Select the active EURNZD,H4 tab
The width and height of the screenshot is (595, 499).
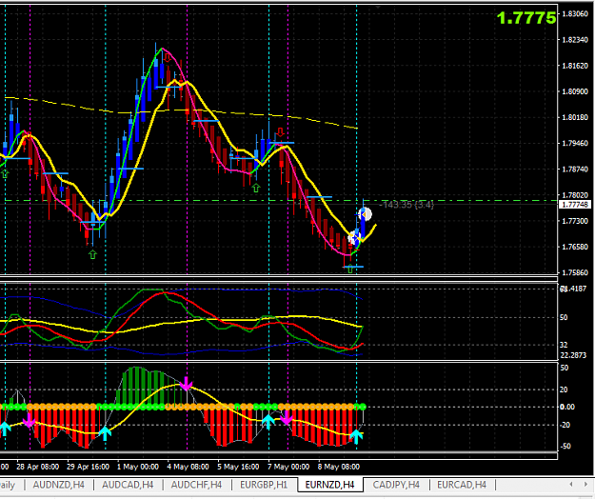pos(329,485)
